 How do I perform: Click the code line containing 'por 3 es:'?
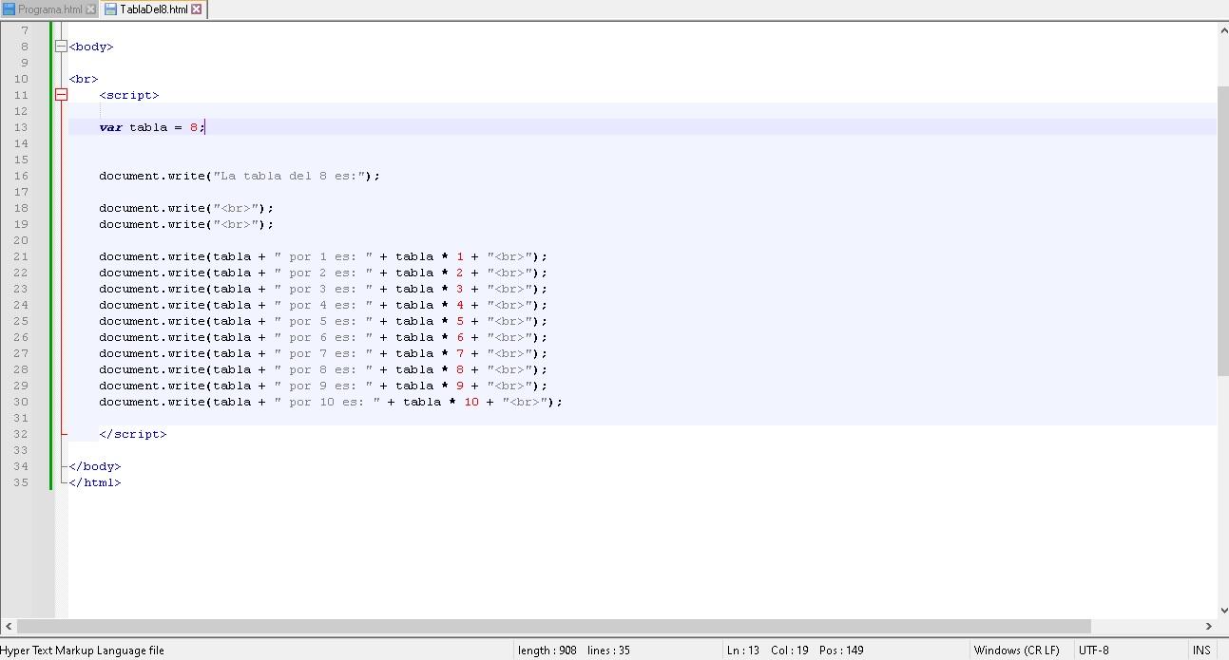click(x=323, y=289)
